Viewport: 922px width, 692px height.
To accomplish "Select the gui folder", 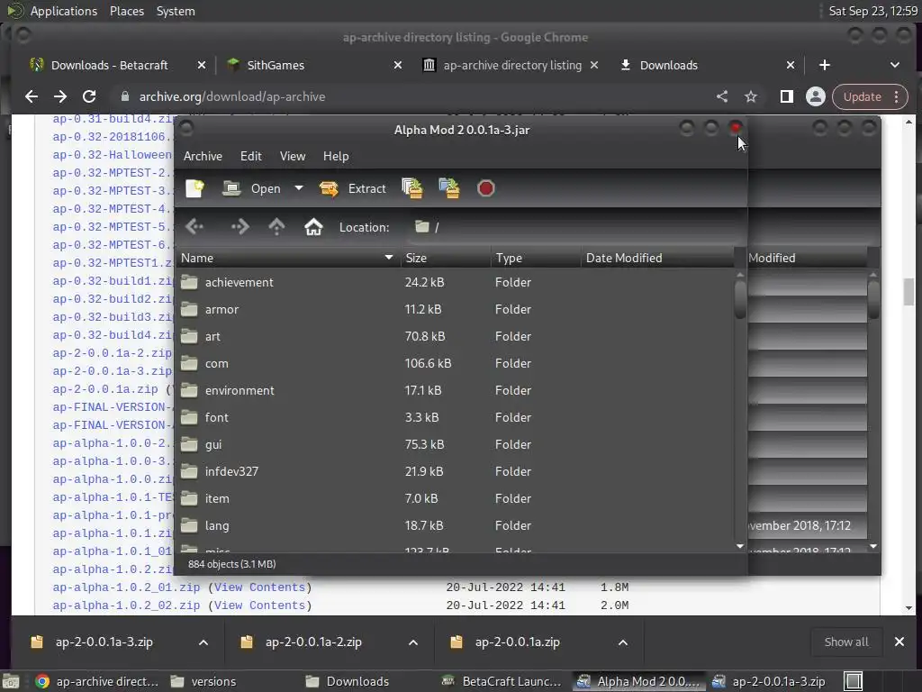I will 455,445.
